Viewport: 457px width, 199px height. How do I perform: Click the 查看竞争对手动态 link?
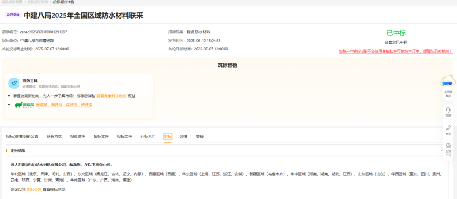[x=111, y=96]
